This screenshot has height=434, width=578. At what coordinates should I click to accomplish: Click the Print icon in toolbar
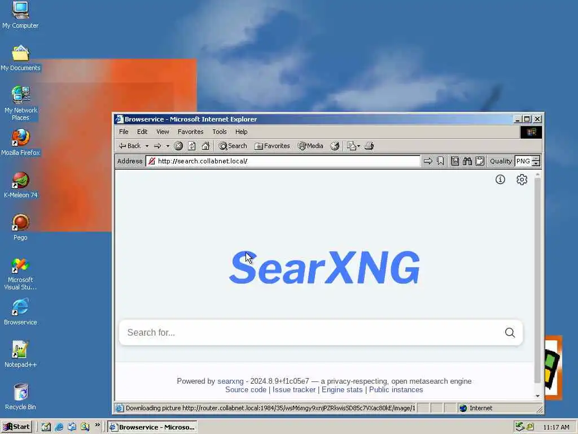(x=369, y=146)
